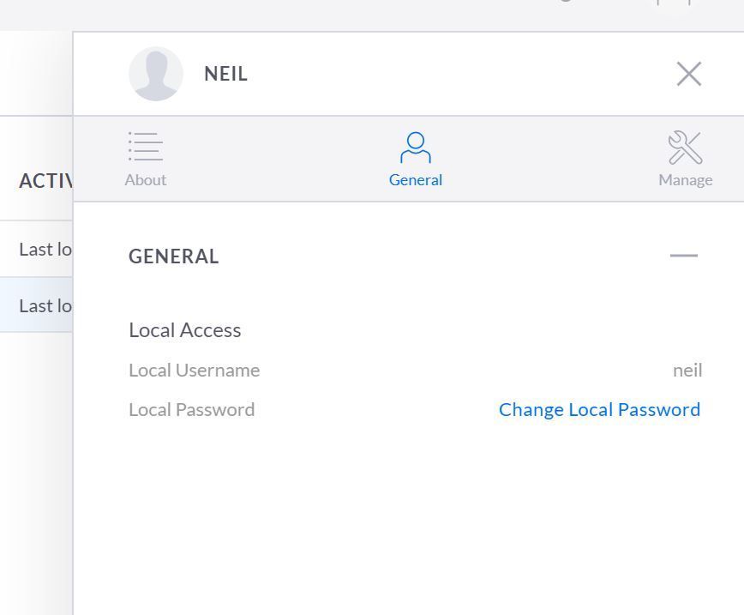Click the Local Access subheading
The image size is (744, 615).
[x=185, y=330]
